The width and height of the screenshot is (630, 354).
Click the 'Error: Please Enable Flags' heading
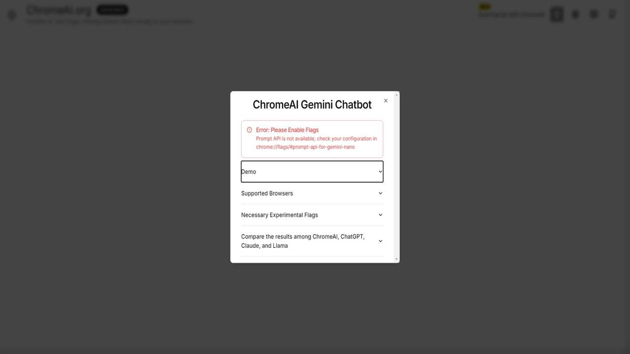click(287, 130)
